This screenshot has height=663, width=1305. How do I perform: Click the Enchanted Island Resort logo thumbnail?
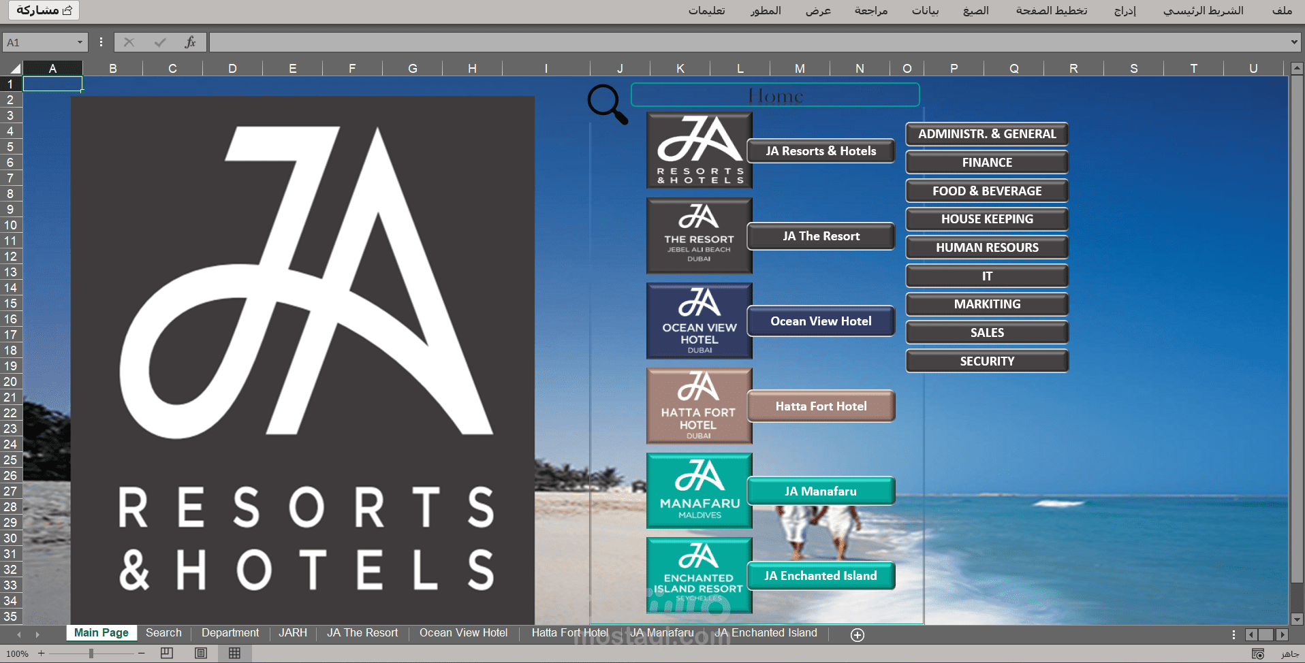coord(699,575)
